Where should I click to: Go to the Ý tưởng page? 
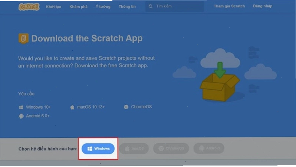pyautogui.click(x=103, y=6)
